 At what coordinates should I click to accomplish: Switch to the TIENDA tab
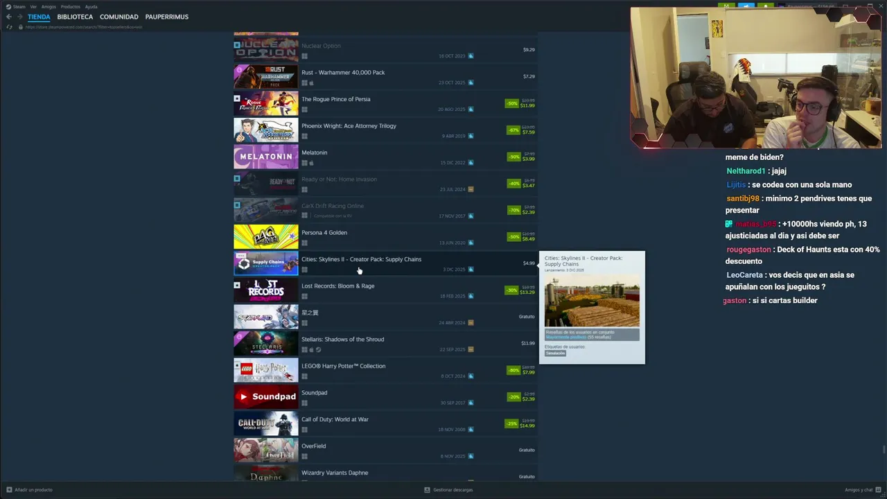point(39,17)
